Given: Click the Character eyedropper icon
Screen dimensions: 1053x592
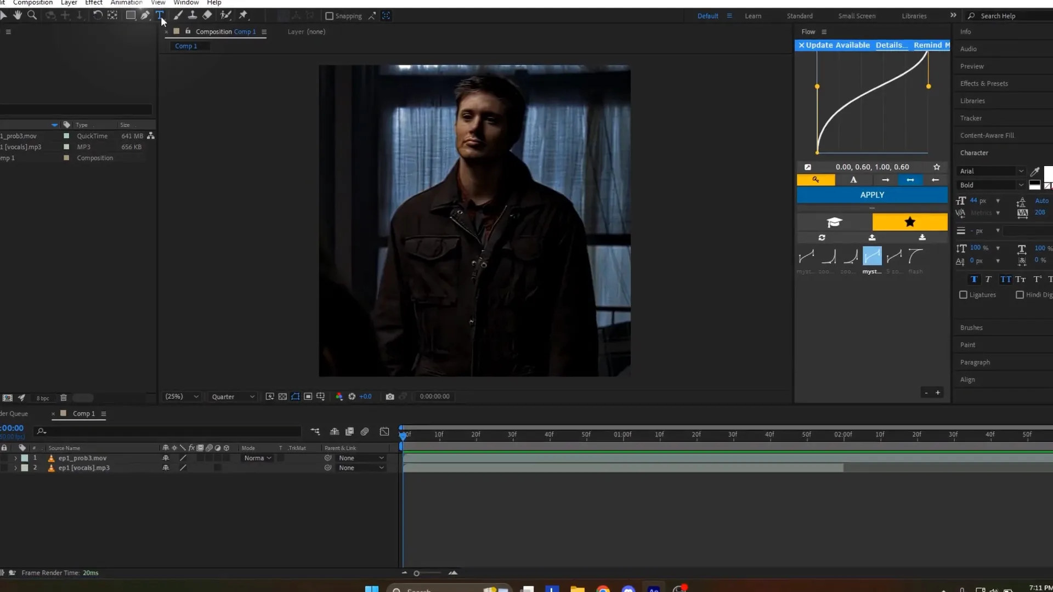Looking at the screenshot, I should click(x=1035, y=172).
